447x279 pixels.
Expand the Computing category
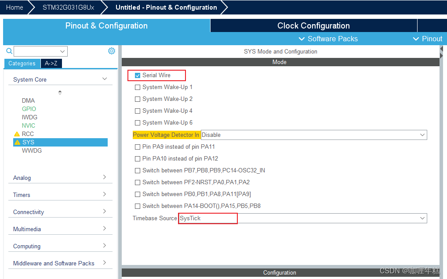tap(105, 245)
